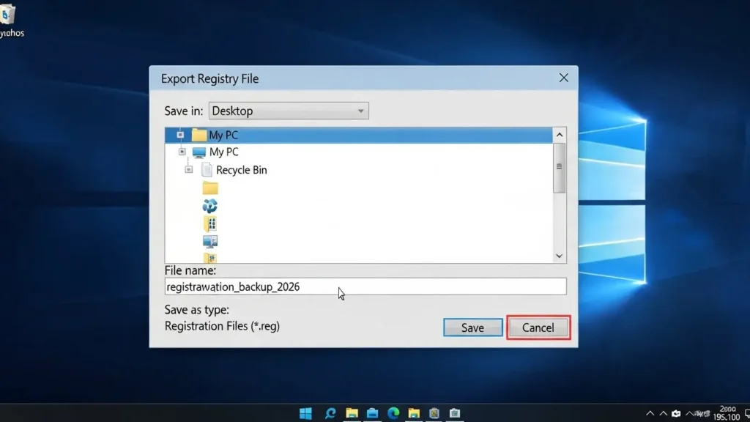The height and width of the screenshot is (422, 750).
Task: Collapse the highlighted My PC folder node
Action: click(179, 135)
